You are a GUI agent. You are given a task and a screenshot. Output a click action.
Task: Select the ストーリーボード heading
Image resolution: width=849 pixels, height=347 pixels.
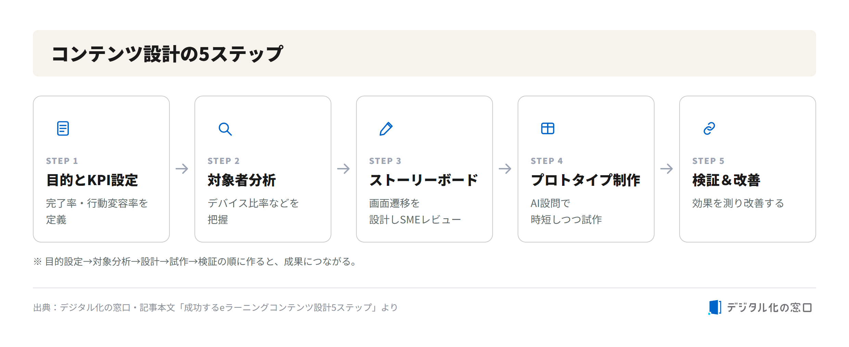[x=424, y=180]
